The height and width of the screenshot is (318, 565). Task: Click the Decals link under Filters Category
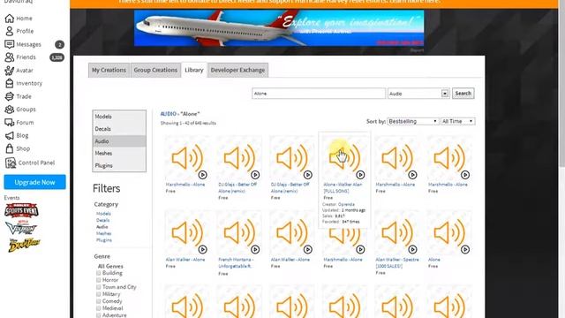(102, 220)
